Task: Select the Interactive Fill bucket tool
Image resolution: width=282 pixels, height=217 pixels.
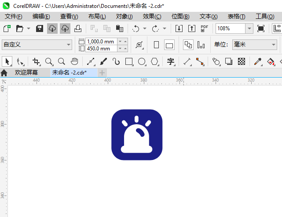Action: (x=271, y=62)
